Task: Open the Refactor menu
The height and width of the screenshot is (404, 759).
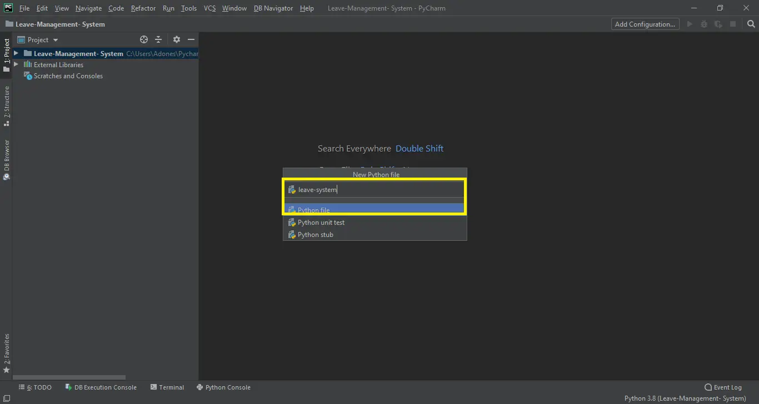Action: pyautogui.click(x=143, y=8)
